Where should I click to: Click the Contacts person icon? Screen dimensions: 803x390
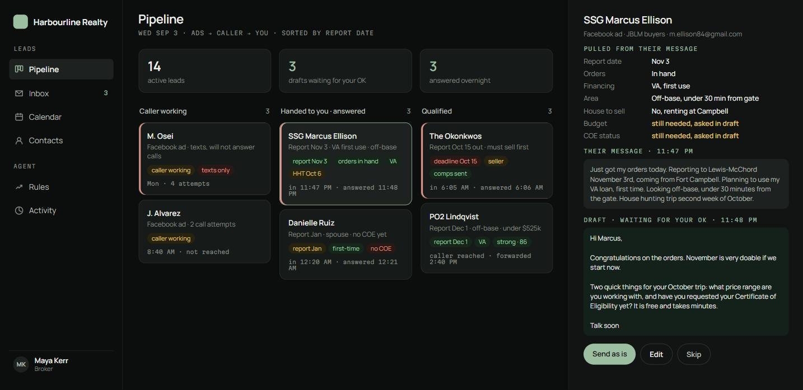click(19, 140)
